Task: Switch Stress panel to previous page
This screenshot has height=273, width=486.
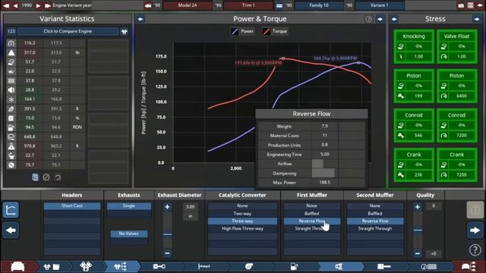Action: 394,19
